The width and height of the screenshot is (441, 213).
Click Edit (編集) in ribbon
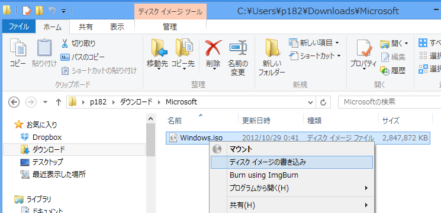(x=394, y=57)
